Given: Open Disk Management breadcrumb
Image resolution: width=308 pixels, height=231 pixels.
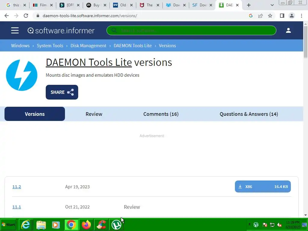Looking at the screenshot, I should 88,46.
